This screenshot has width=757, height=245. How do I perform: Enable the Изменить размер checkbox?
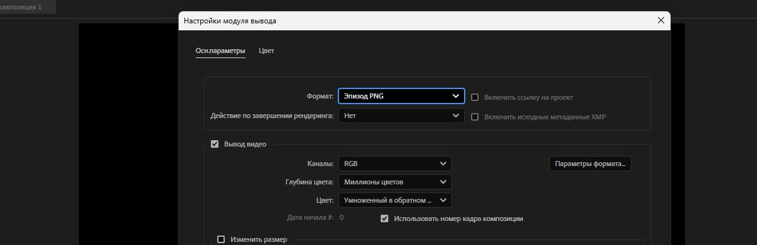point(221,239)
